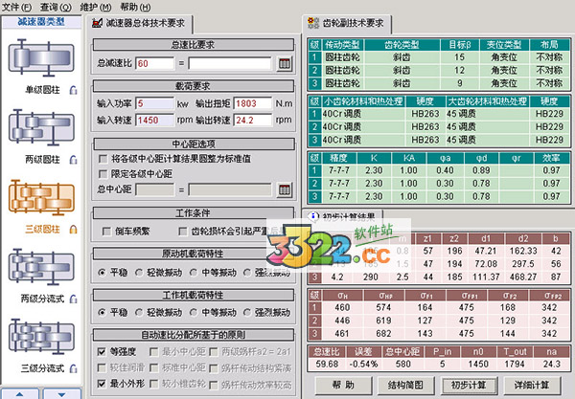This screenshot has width=575, height=399.
Task: Click 目标β cell with value 12
Action: click(x=459, y=70)
